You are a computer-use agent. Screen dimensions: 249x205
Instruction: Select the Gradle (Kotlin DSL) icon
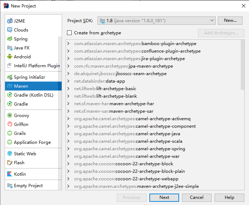(10, 95)
